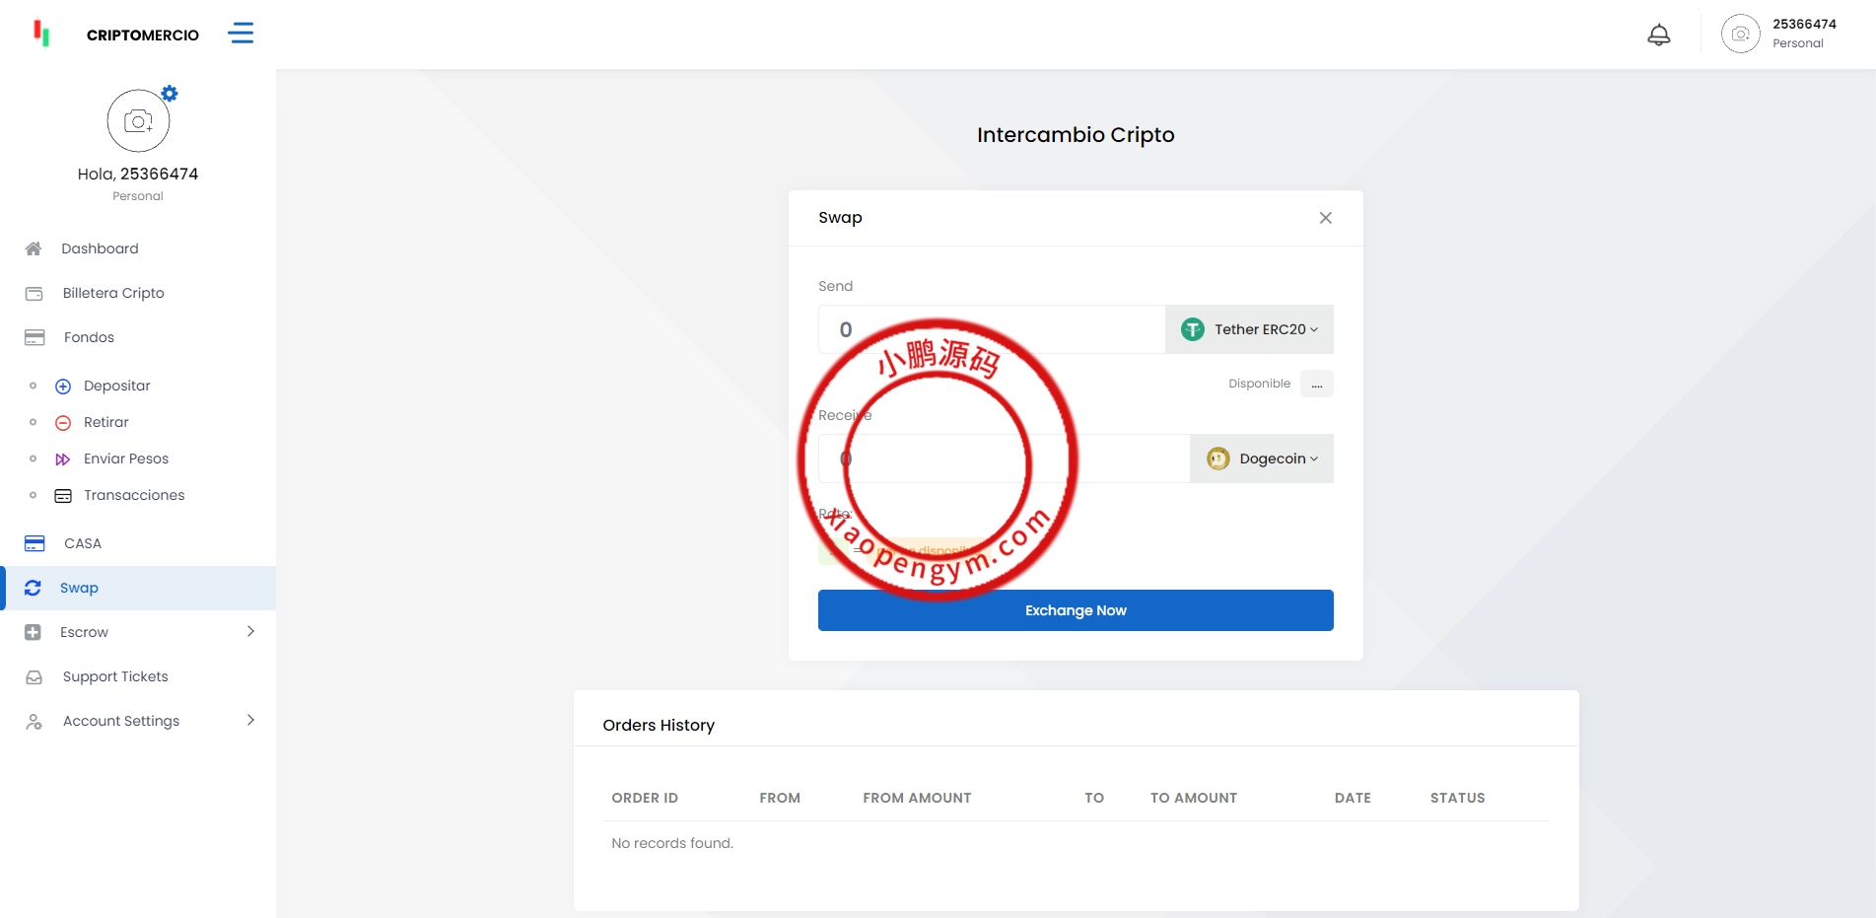Open the Tether ERC20 currency dropdown
The height and width of the screenshot is (918, 1876).
pos(1250,329)
